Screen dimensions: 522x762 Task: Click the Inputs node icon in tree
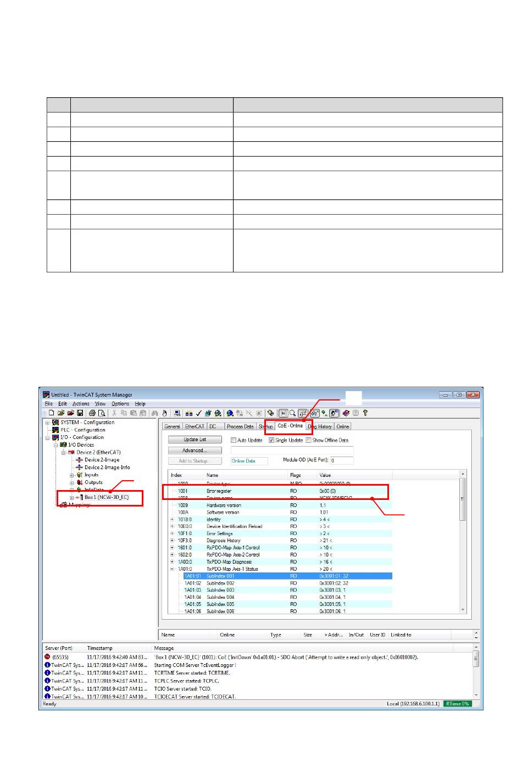pyautogui.click(x=79, y=475)
